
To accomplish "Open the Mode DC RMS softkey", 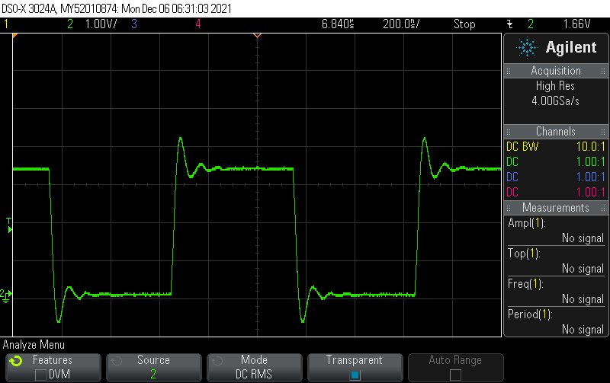I will [x=254, y=367].
